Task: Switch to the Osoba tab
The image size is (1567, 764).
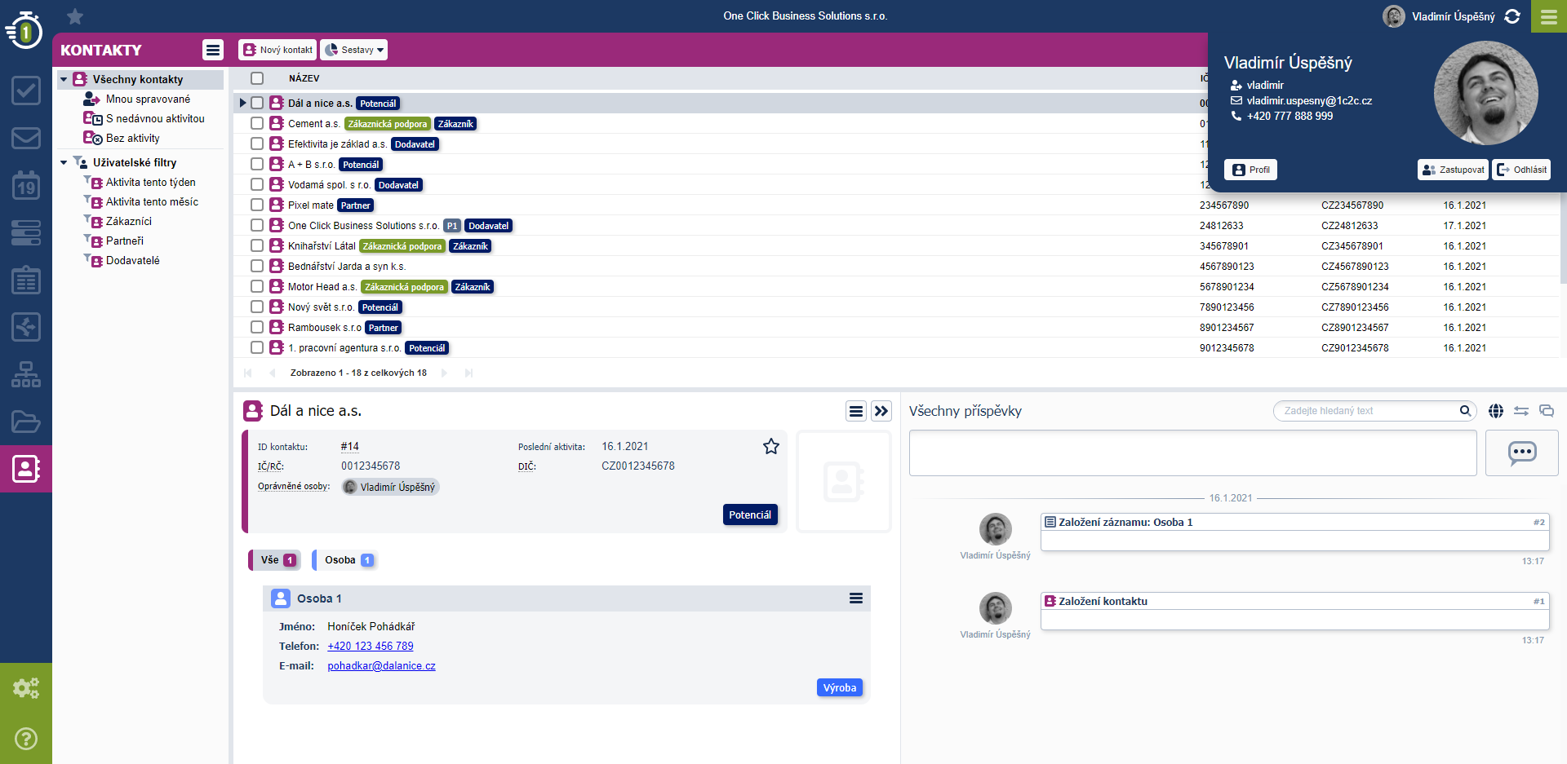Action: pyautogui.click(x=347, y=560)
